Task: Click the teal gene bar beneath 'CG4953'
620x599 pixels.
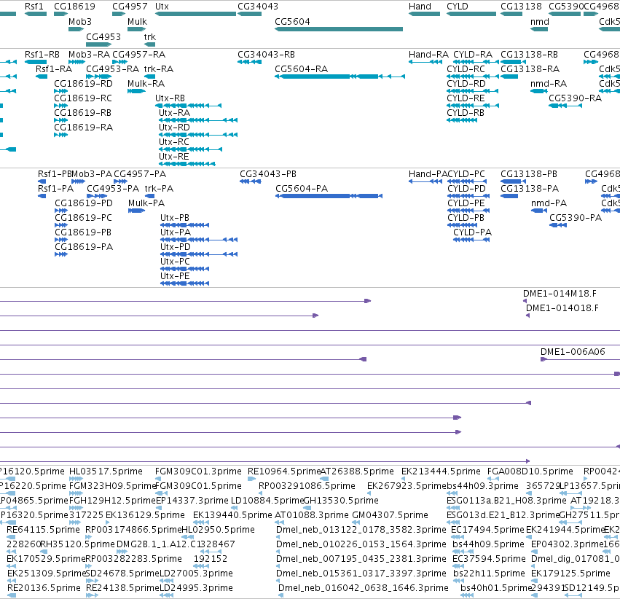Action: tap(99, 44)
